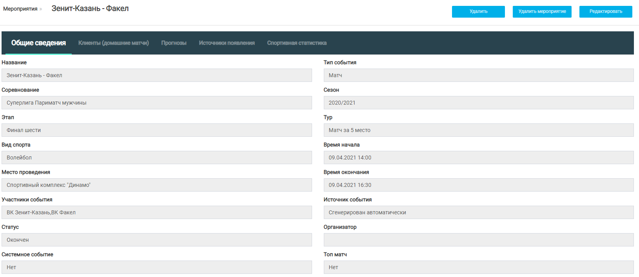Click the Статус field showing Окончен

(157, 240)
